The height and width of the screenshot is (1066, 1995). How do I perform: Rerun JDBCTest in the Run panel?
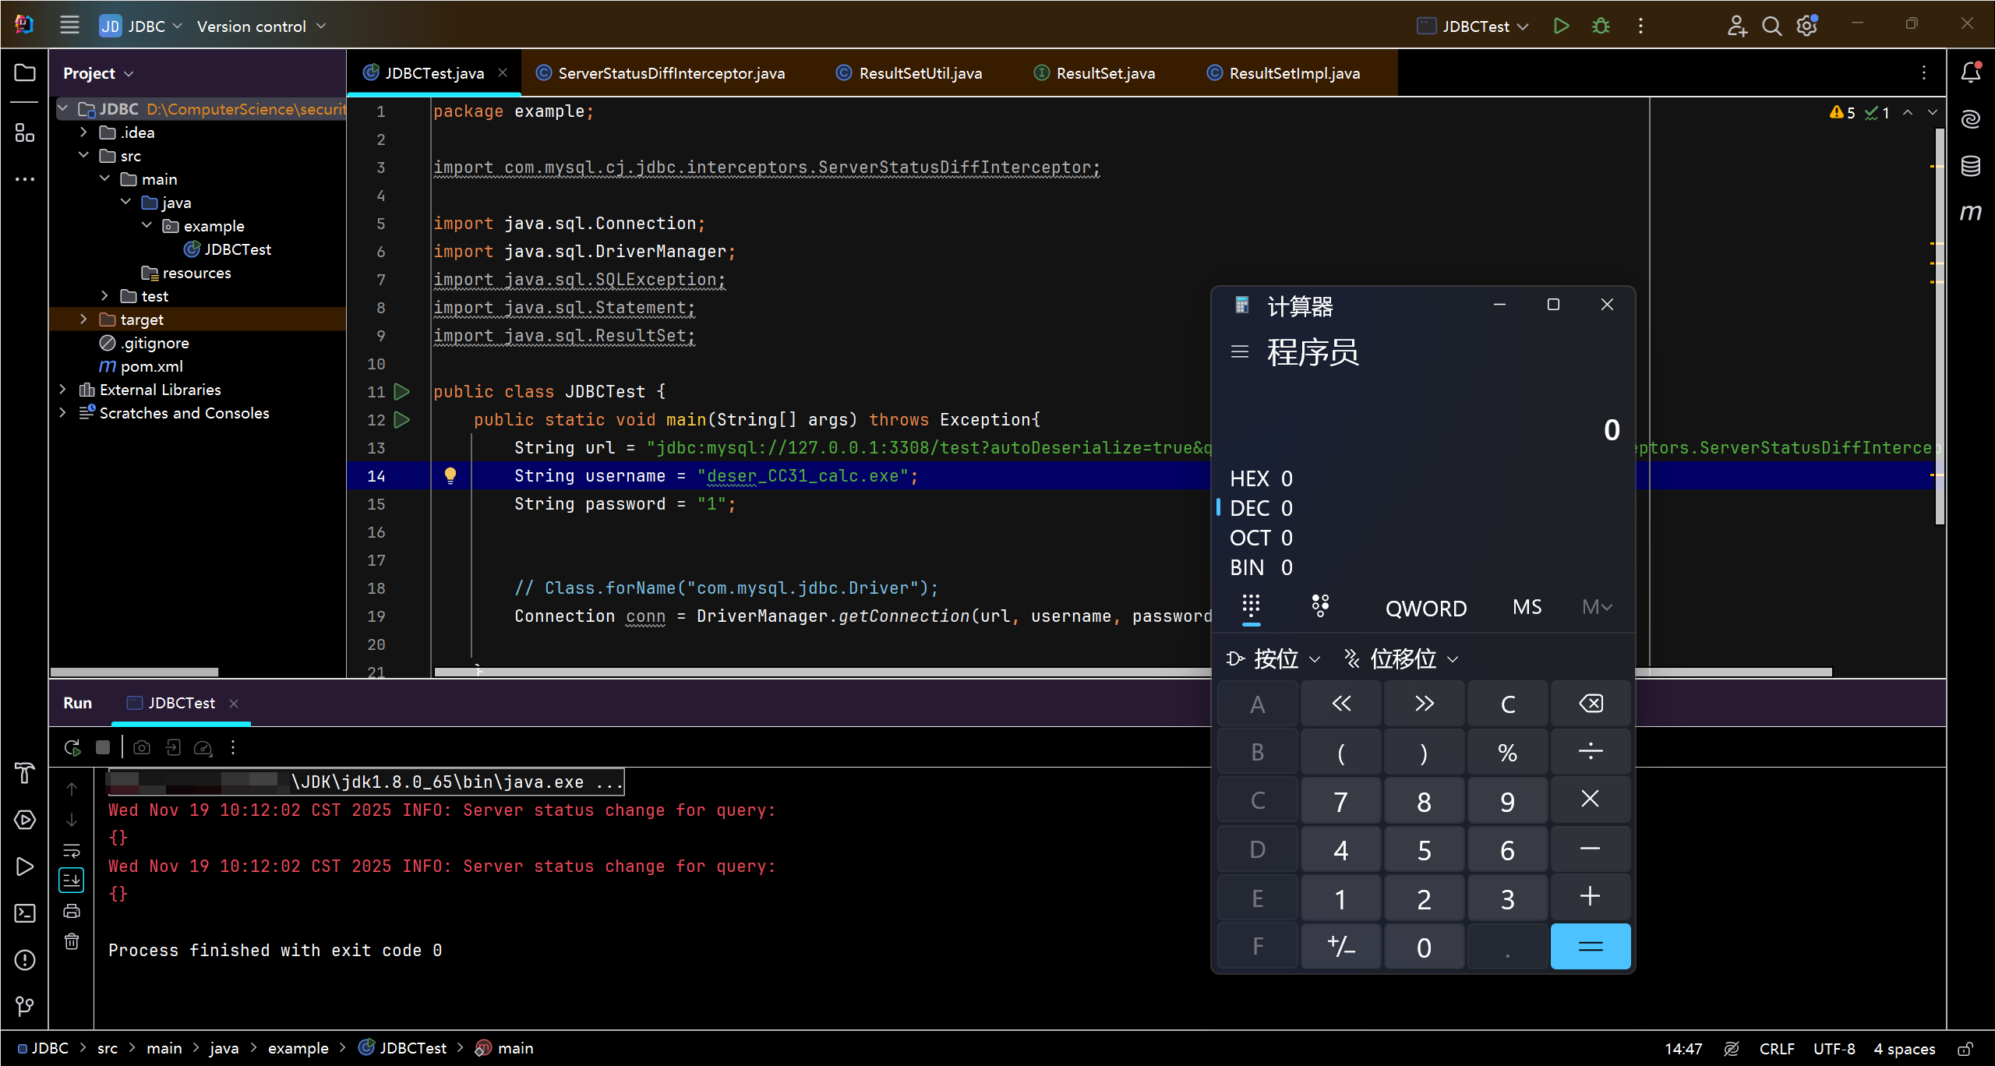[x=72, y=747]
